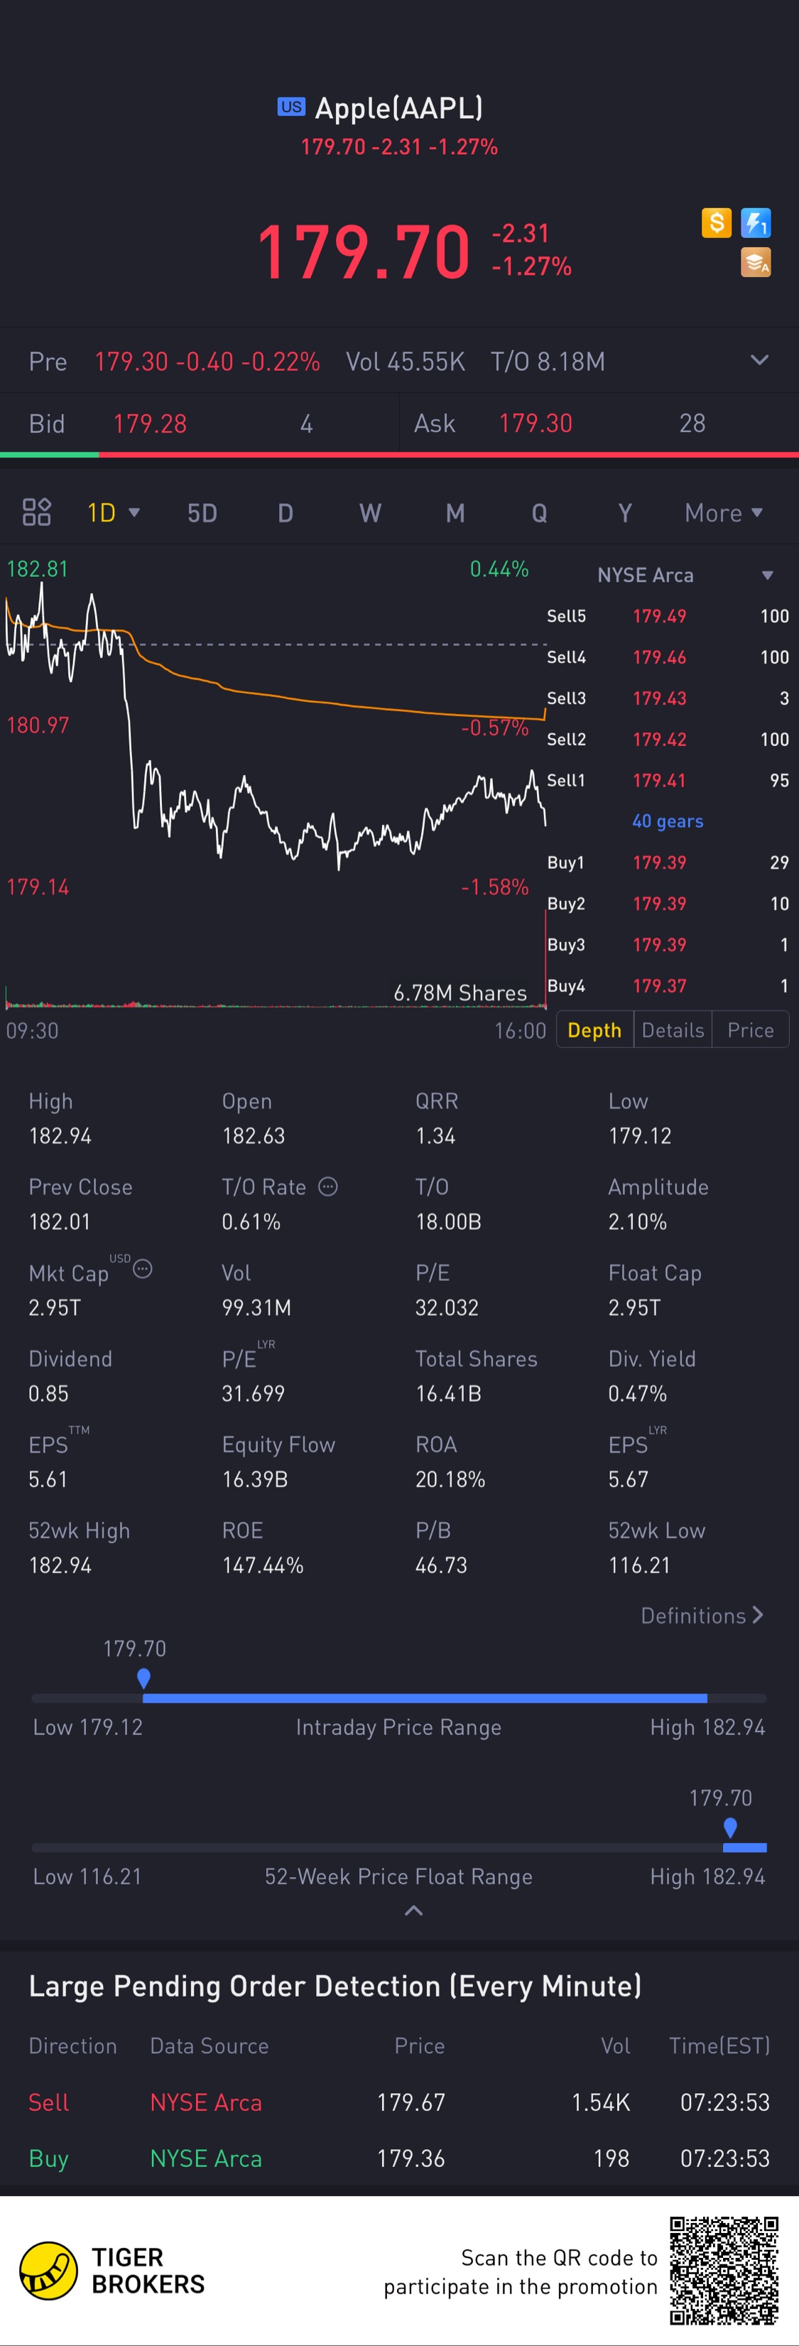Expand the pre-market quote row chevron

click(759, 360)
